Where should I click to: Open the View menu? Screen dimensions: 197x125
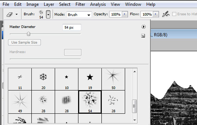(115, 4)
